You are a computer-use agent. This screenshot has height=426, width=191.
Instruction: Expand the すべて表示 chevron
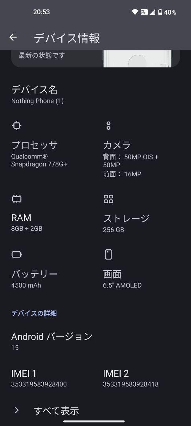coord(17,410)
